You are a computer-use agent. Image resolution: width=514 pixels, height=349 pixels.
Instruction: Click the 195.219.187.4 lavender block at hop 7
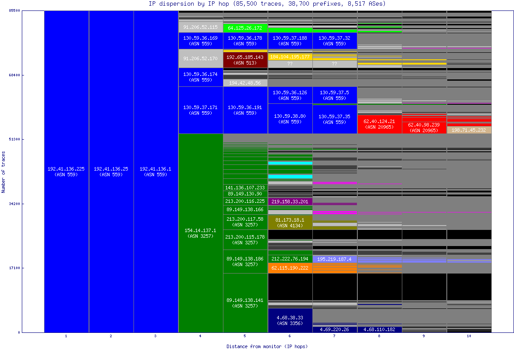pyautogui.click(x=335, y=259)
